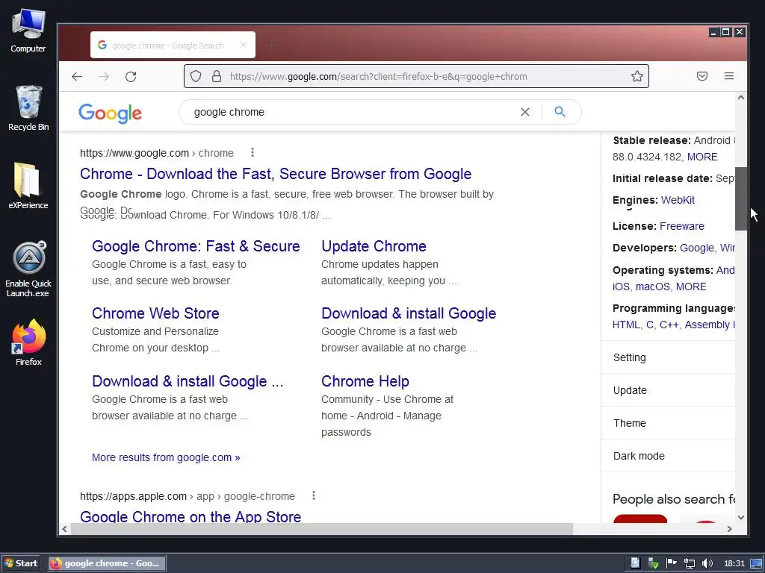The image size is (765, 573).
Task: Click the horizontal scrollbar thumb
Action: [x=321, y=529]
